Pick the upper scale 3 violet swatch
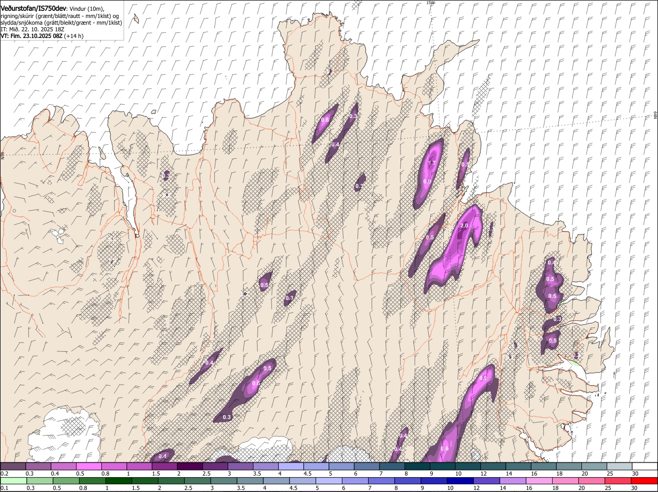The height and width of the screenshot is (492, 658). point(240,466)
